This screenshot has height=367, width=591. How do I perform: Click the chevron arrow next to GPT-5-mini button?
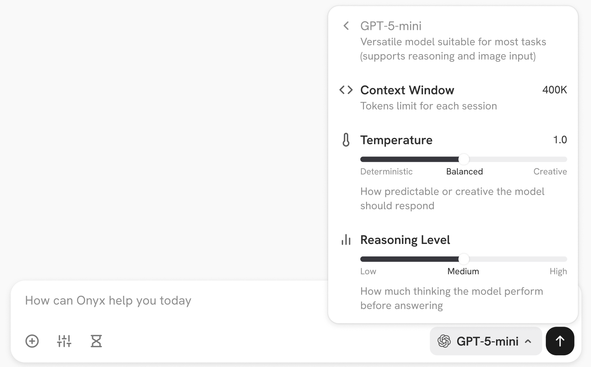tap(528, 341)
